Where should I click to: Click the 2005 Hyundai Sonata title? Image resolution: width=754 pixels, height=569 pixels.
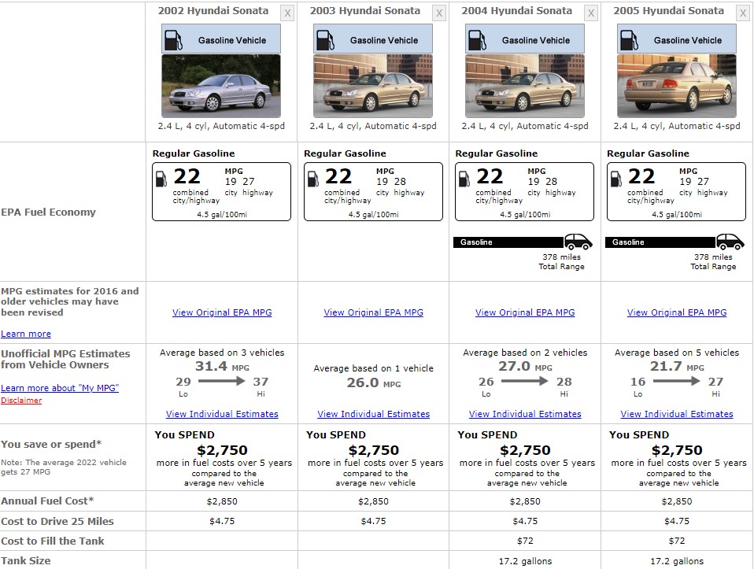(x=668, y=10)
